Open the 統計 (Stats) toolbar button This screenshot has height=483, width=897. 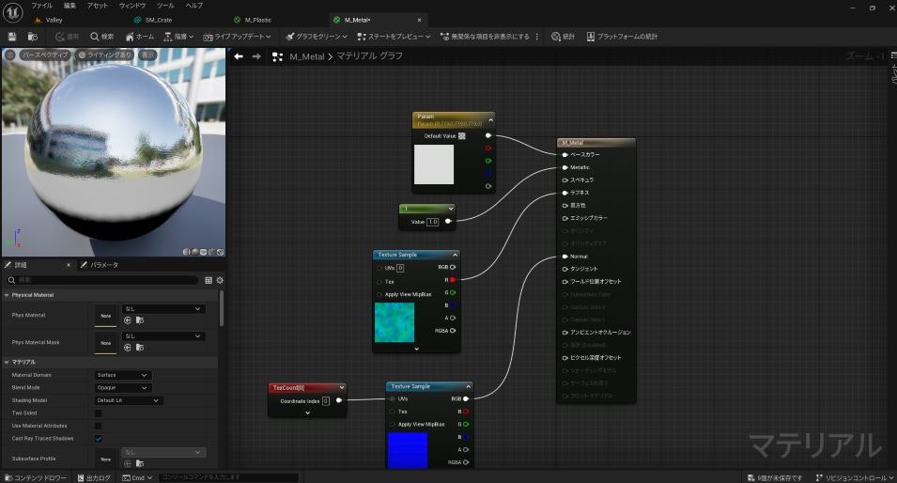pos(563,37)
